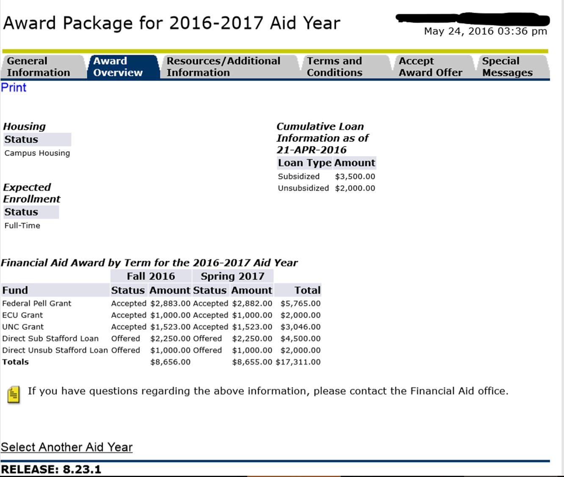Select the Financial Aid Award by Term heading
The height and width of the screenshot is (477, 564).
[149, 263]
